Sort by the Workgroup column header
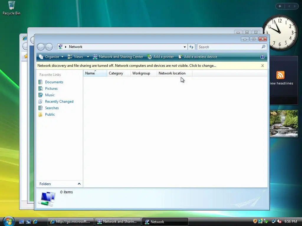This screenshot has height=226, width=302. click(144, 73)
